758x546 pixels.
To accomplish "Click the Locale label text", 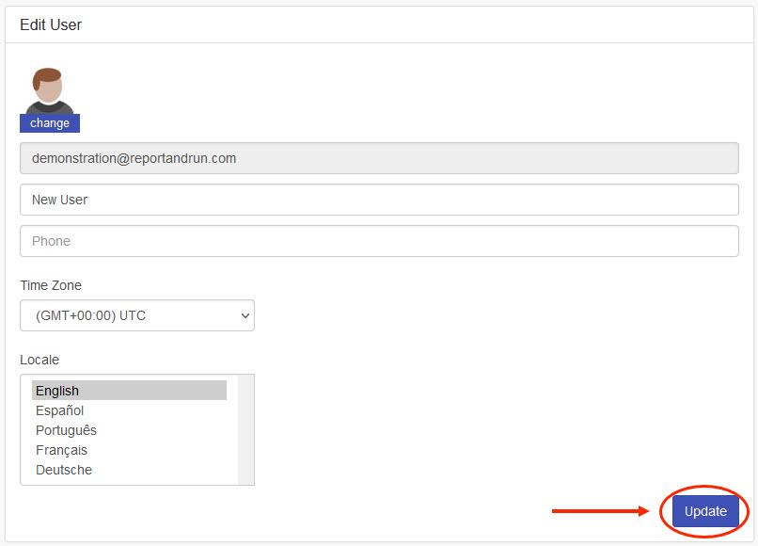I will (x=39, y=360).
